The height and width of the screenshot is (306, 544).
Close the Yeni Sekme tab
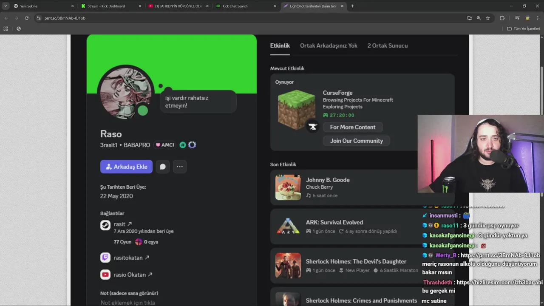[72, 6]
